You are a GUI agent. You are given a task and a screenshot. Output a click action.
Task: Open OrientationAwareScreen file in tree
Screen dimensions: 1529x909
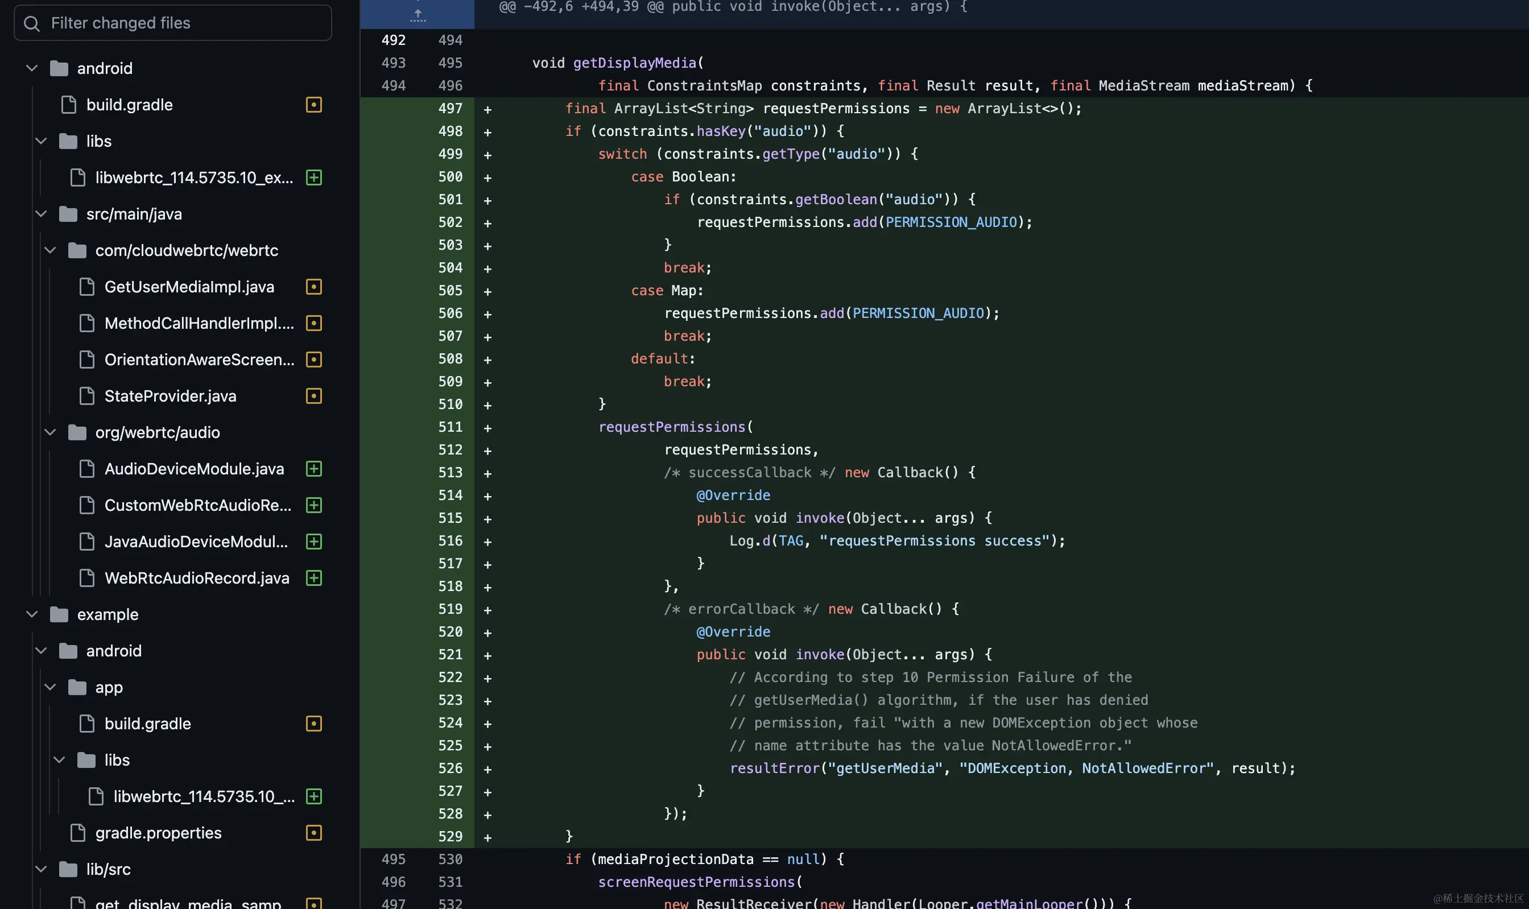click(x=199, y=360)
